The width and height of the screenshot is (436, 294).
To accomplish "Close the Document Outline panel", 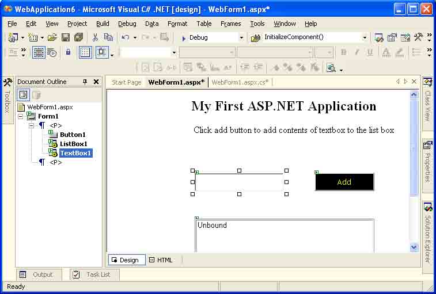I will click(96, 82).
